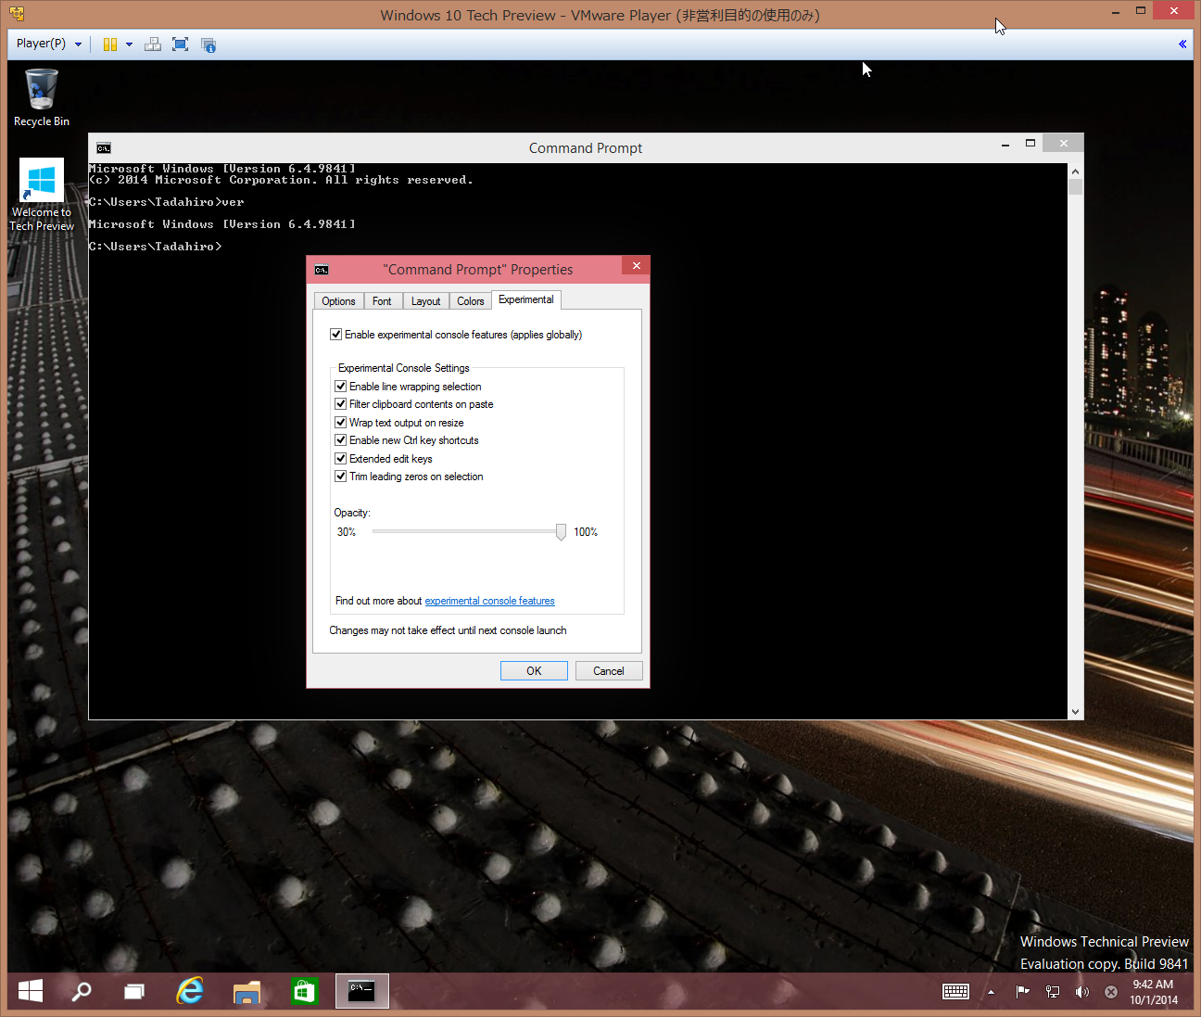
Task: Toggle Enable experimental console features globally
Action: 336,334
